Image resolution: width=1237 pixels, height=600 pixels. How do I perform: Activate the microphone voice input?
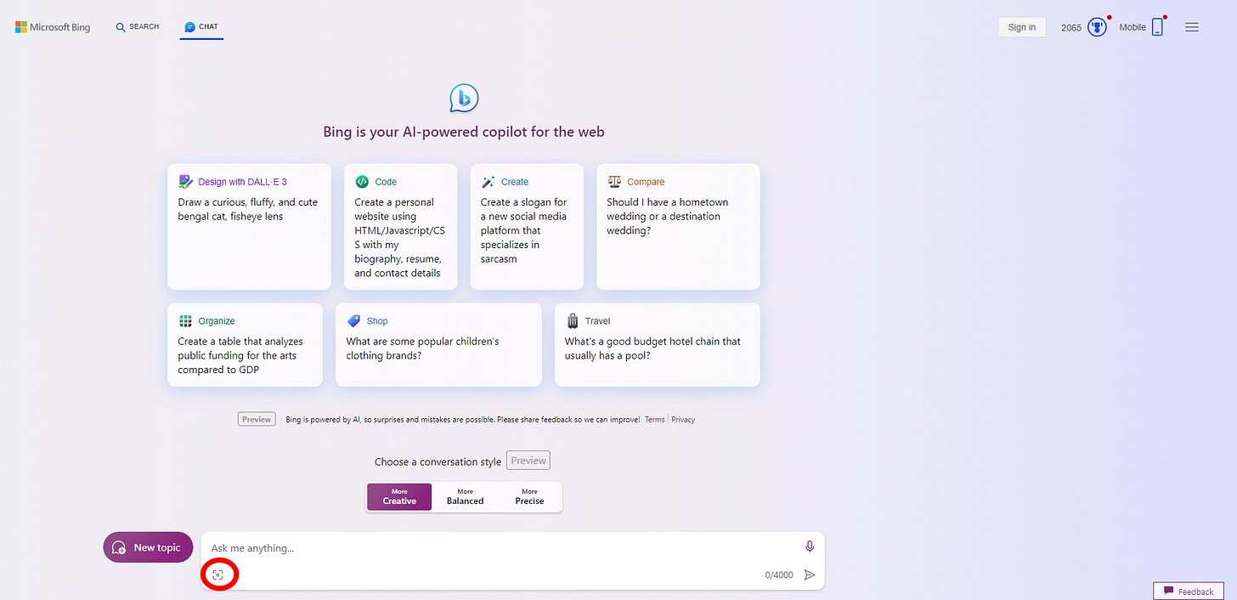click(810, 546)
